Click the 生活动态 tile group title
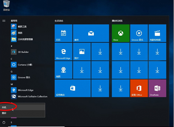This screenshot has height=127, width=174. (x=59, y=21)
